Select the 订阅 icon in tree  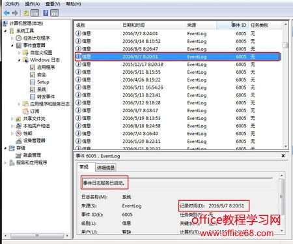(25, 111)
